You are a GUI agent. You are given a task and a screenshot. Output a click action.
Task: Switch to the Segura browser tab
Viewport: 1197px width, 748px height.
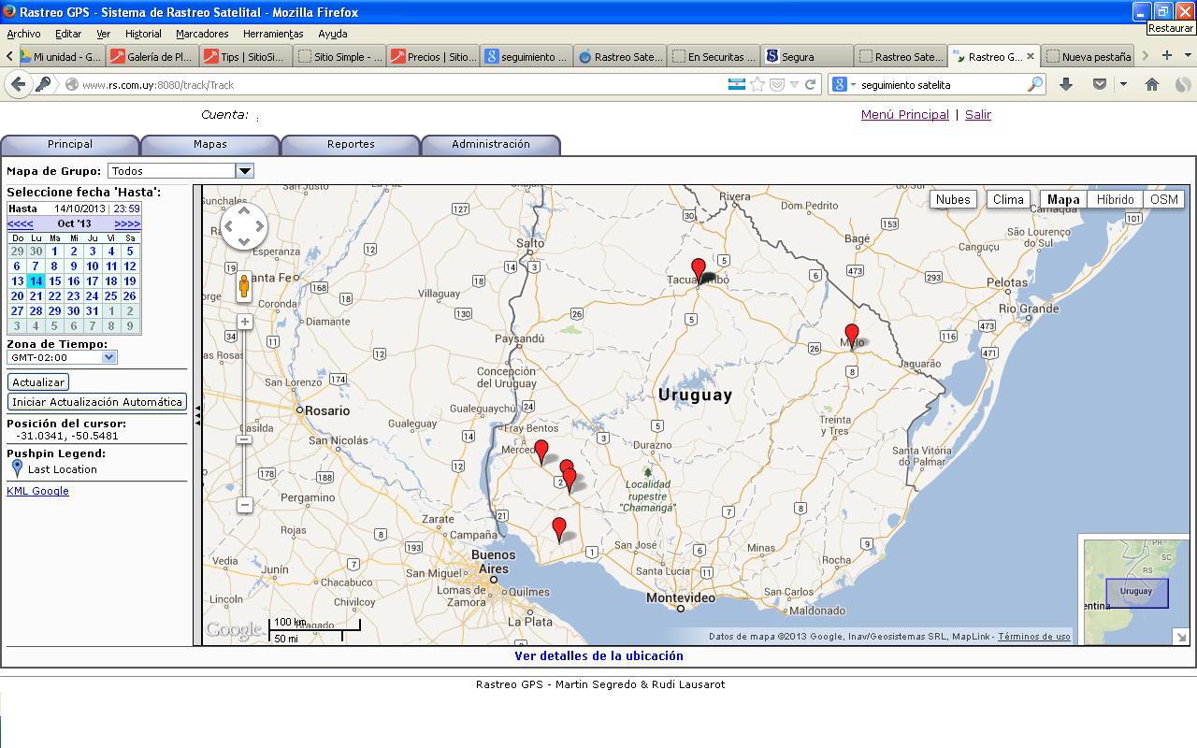pyautogui.click(x=806, y=56)
